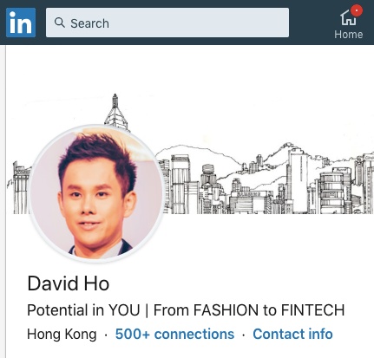The image size is (374, 358).
Task: Open the Home house icon
Action: [x=348, y=17]
